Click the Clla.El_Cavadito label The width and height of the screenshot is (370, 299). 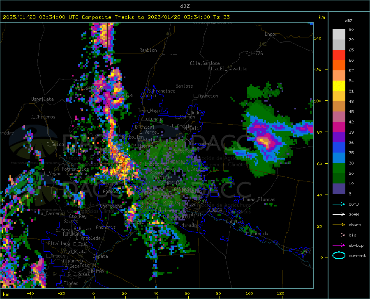coord(227,69)
